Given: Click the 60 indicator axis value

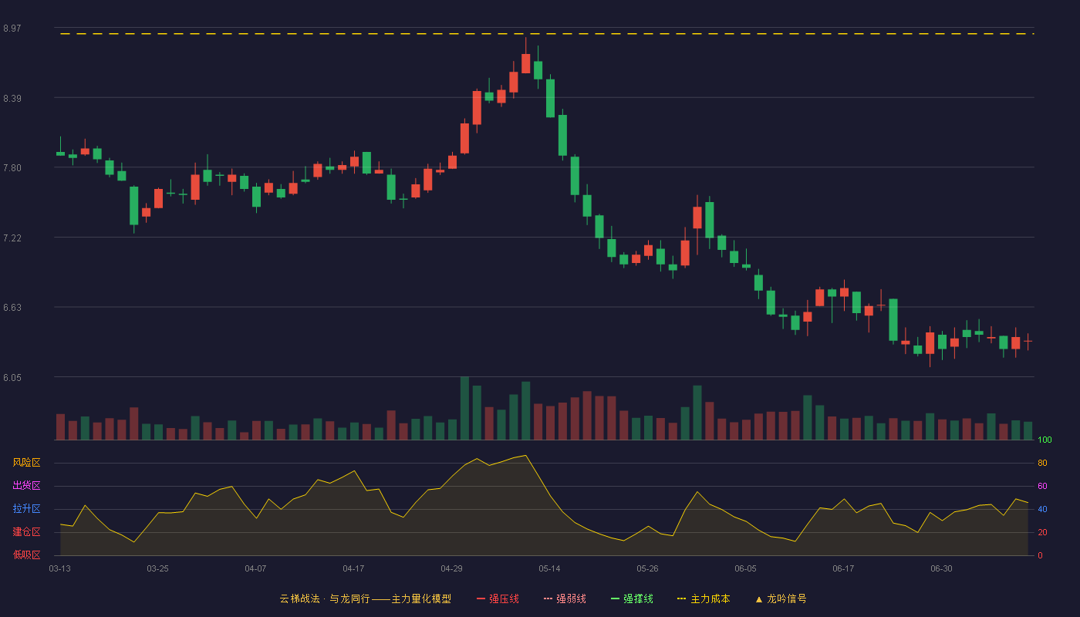Looking at the screenshot, I should 1042,486.
